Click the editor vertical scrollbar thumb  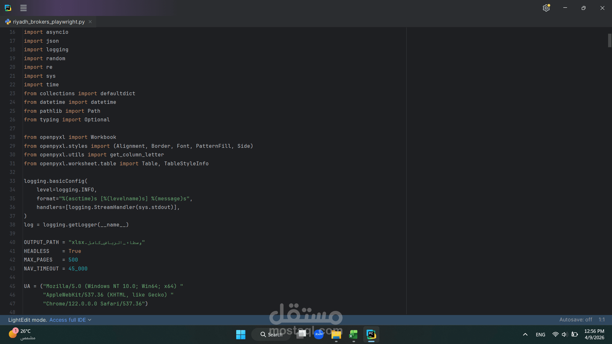[609, 40]
